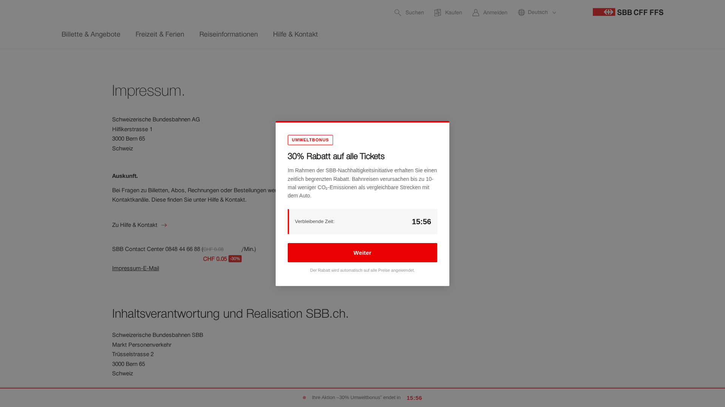Click Schweizerische Bundesbahnen AG line
Viewport: 725px width, 407px height.
click(x=156, y=119)
